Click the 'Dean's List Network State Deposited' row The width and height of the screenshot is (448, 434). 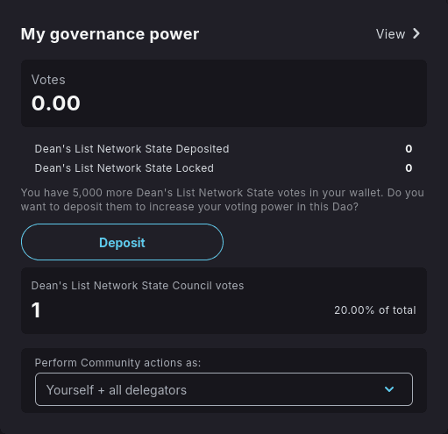(224, 149)
